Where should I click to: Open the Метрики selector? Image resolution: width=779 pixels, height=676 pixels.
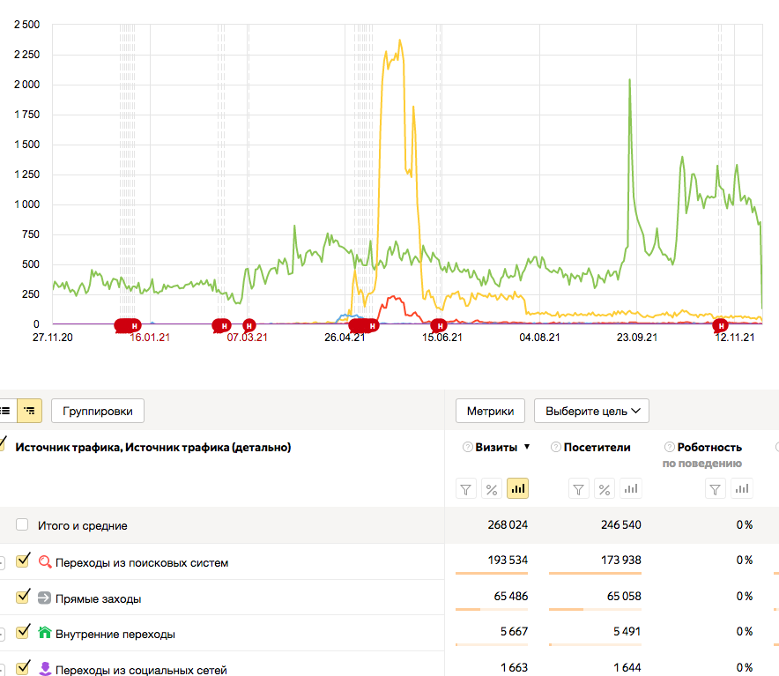(490, 411)
